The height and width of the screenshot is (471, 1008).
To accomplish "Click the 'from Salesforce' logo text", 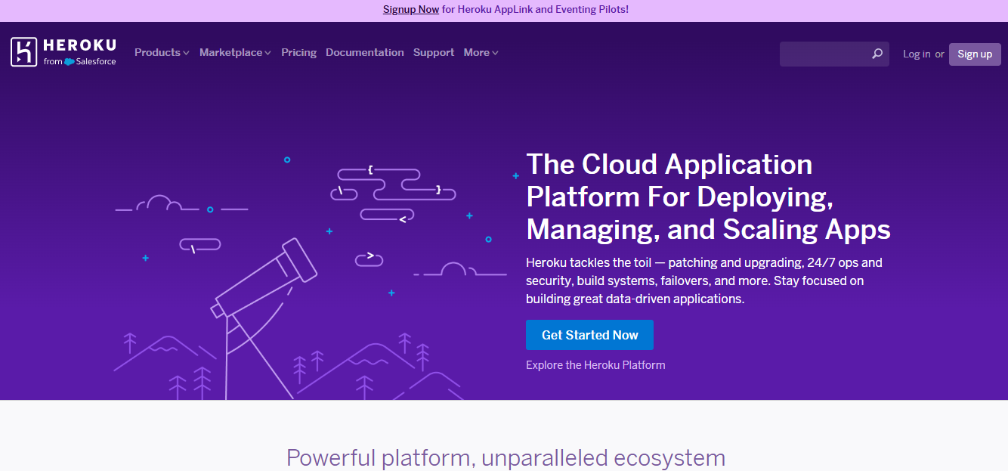I will pos(80,61).
